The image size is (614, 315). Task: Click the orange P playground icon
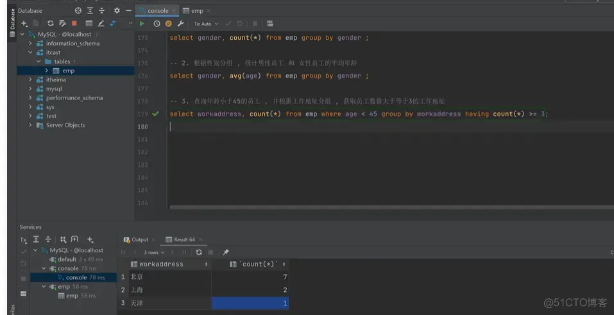click(168, 24)
